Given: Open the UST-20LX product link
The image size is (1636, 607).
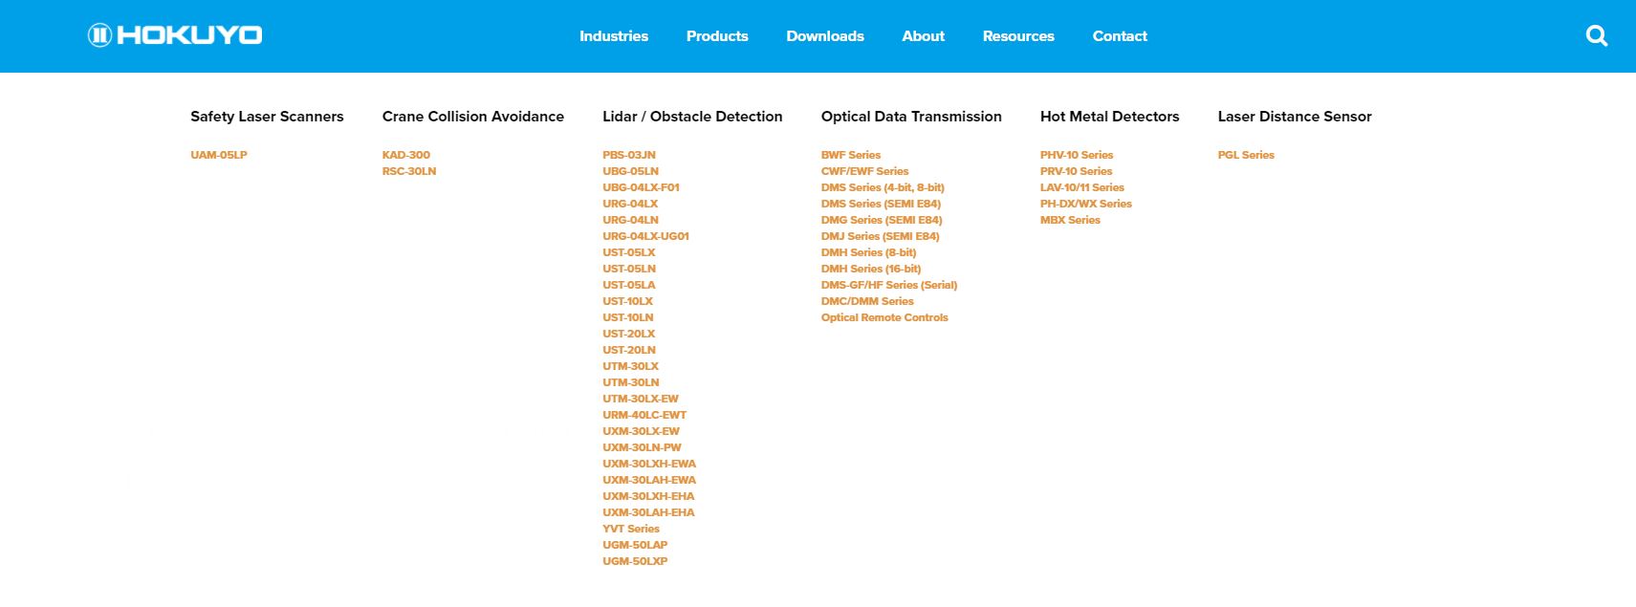Looking at the screenshot, I should [x=628, y=334].
